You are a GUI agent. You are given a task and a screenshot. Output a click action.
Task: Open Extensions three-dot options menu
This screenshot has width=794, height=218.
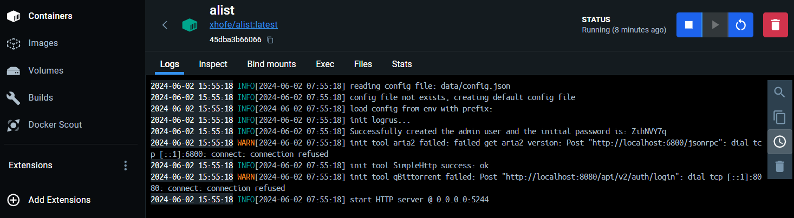(126, 165)
